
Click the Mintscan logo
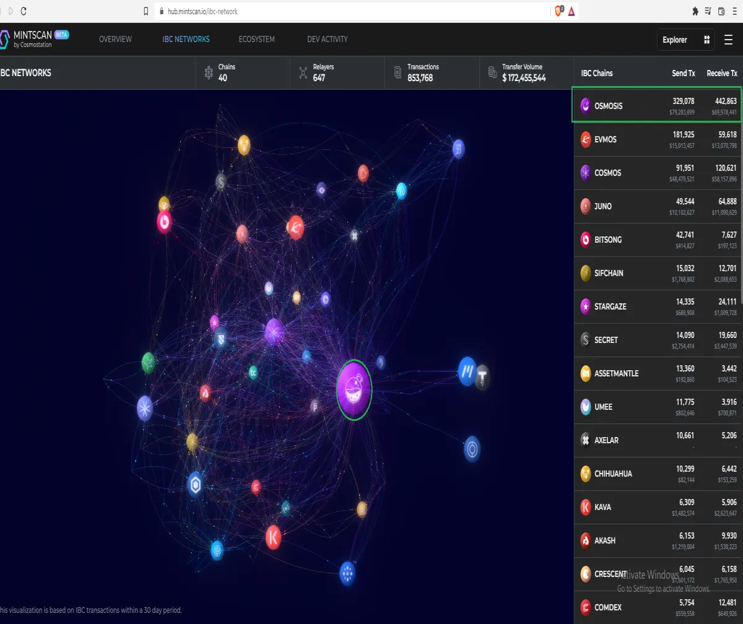pyautogui.click(x=34, y=39)
